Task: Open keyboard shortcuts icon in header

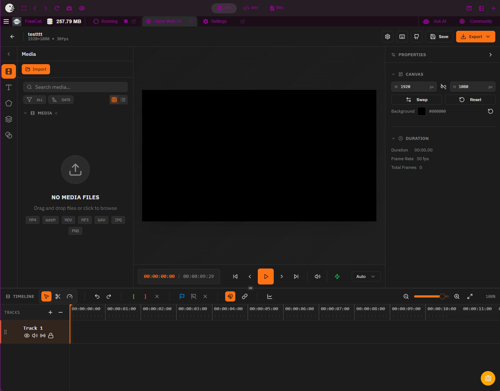Action: [x=402, y=37]
